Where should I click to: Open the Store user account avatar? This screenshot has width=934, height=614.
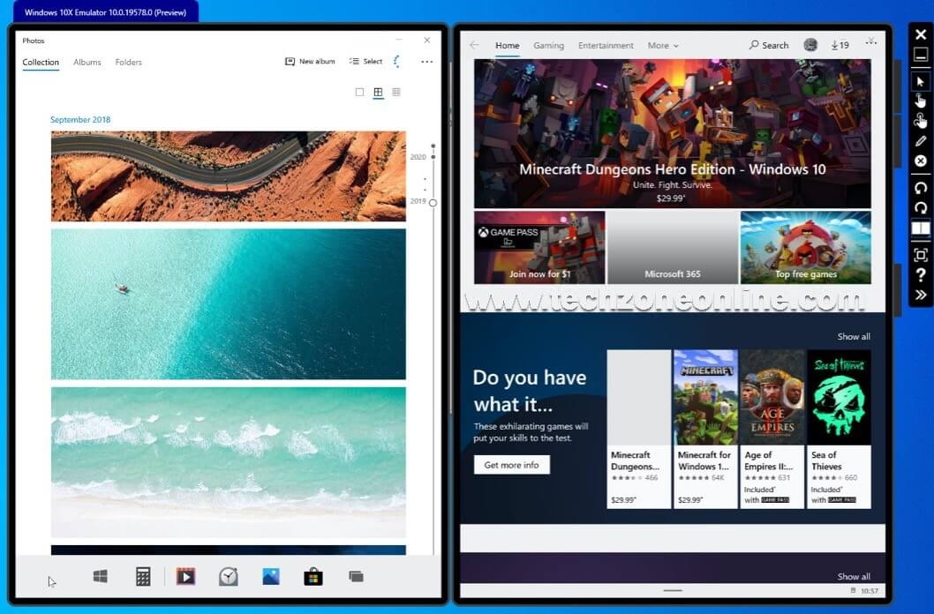click(810, 45)
